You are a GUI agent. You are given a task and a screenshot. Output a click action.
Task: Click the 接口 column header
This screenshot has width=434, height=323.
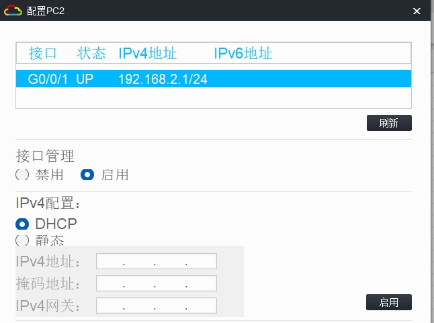(x=42, y=53)
